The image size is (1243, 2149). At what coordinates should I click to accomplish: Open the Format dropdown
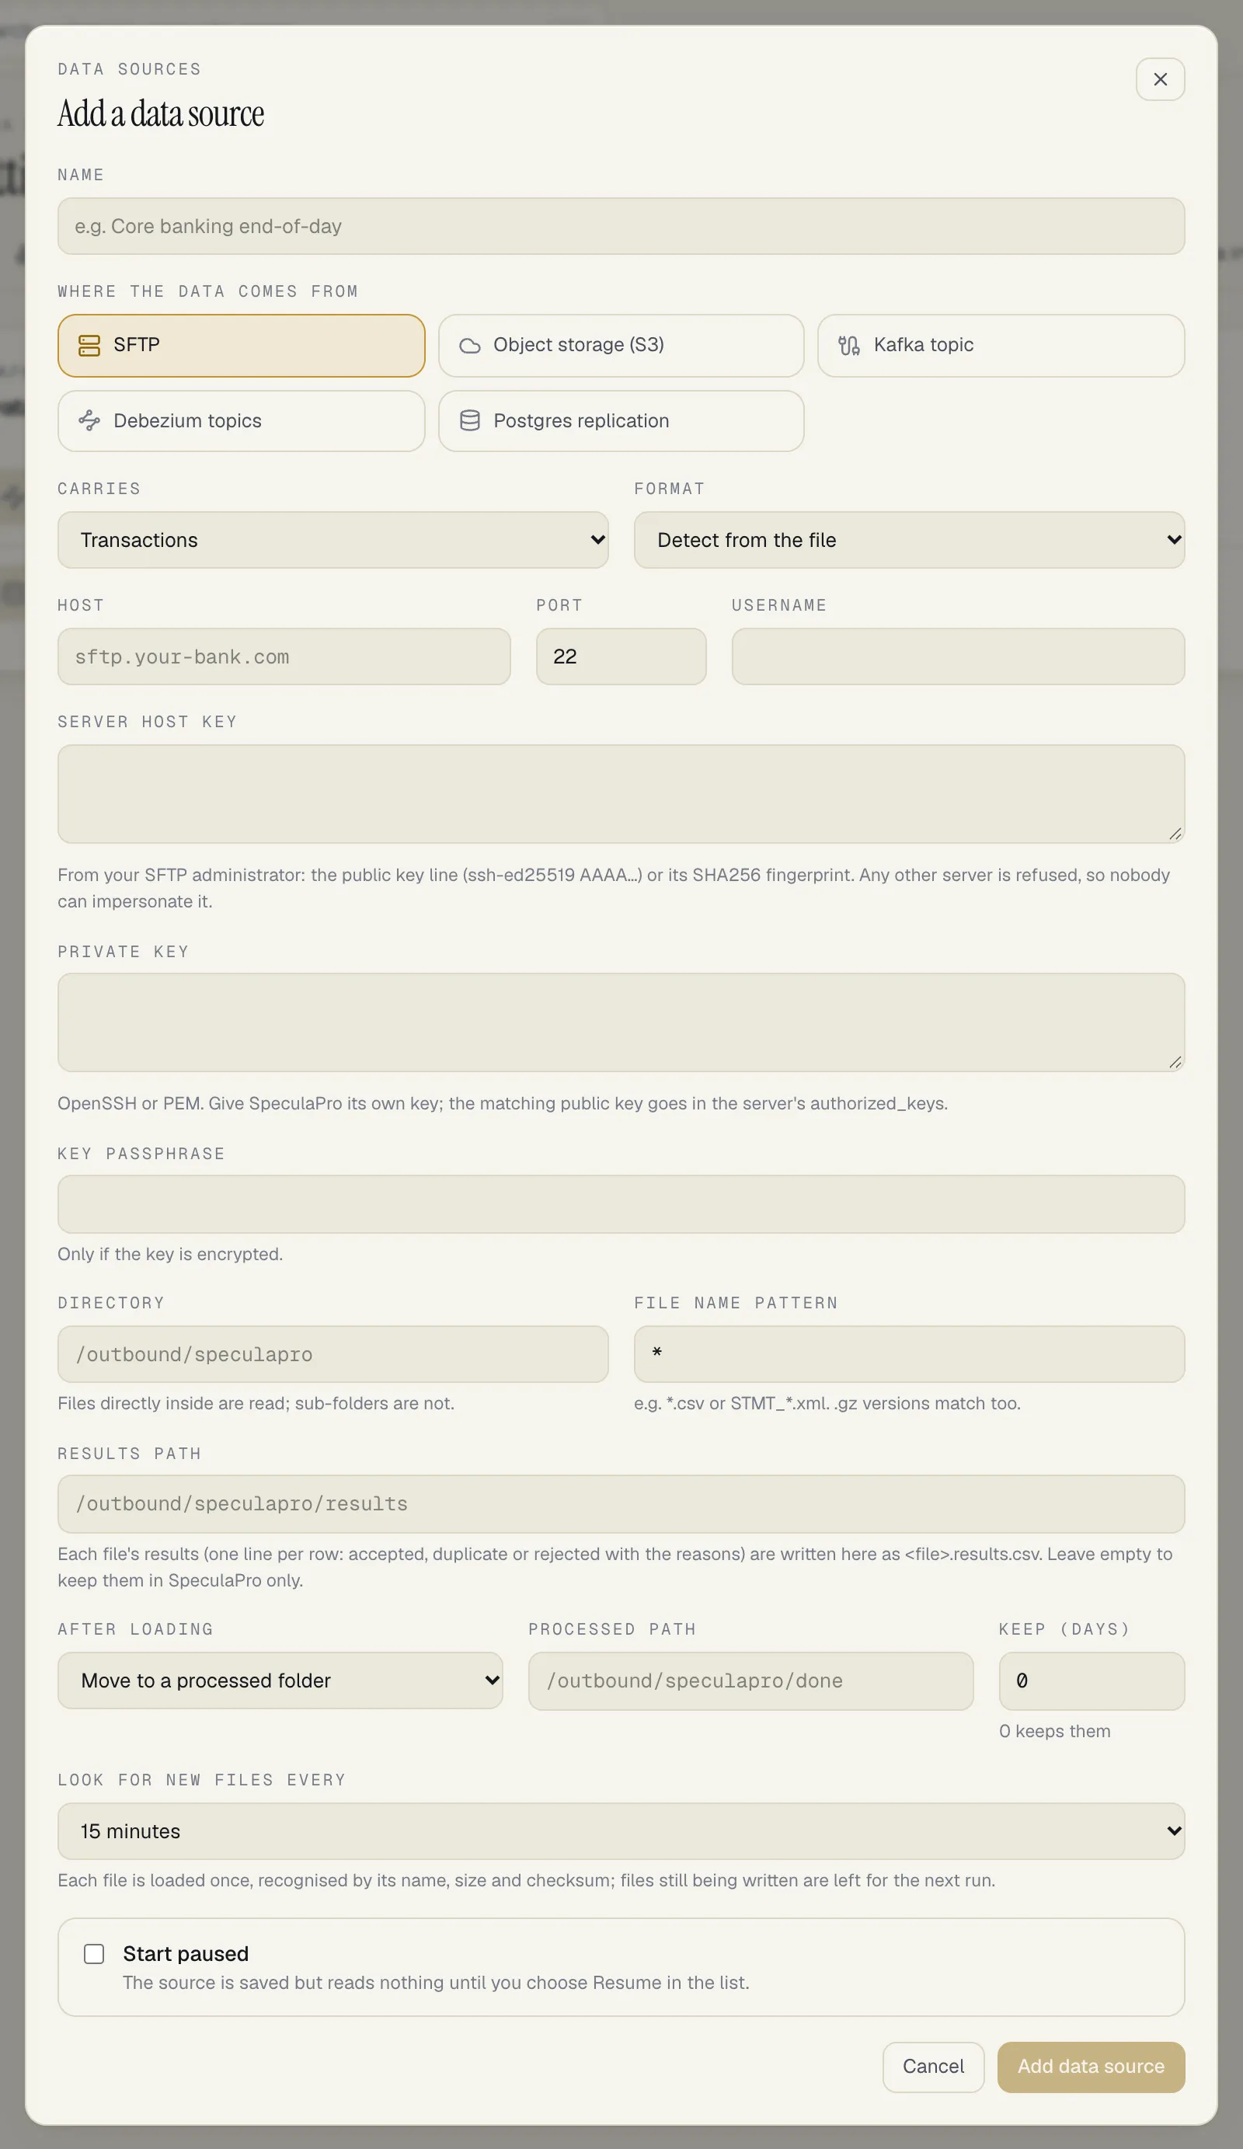(x=909, y=540)
